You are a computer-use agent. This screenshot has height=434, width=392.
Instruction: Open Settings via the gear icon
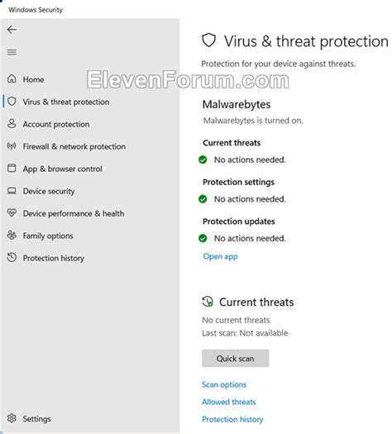(x=12, y=418)
